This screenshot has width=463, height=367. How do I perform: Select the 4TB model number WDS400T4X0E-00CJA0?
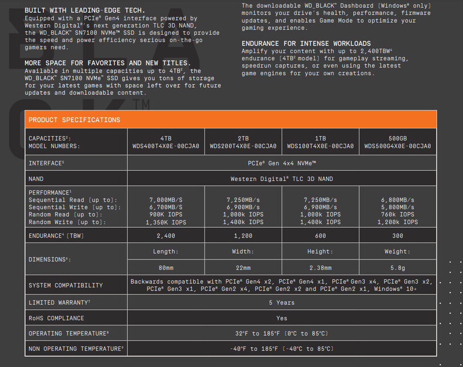coord(166,146)
